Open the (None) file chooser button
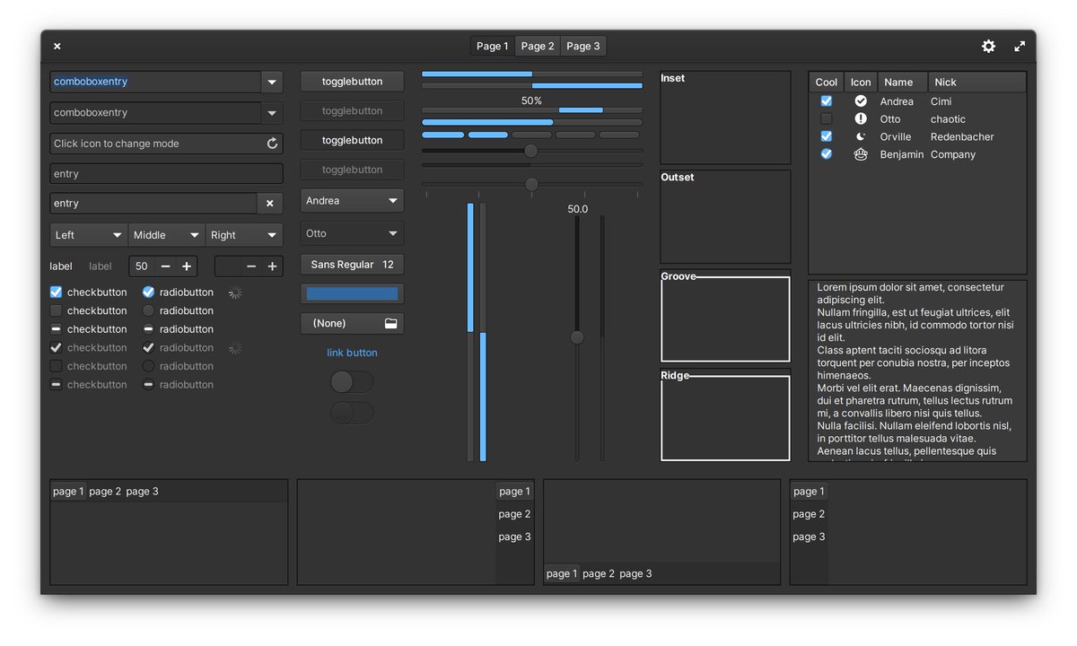 [x=352, y=323]
